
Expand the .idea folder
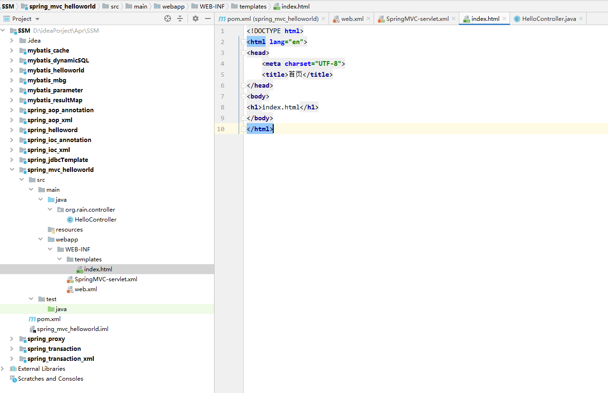[x=12, y=40]
